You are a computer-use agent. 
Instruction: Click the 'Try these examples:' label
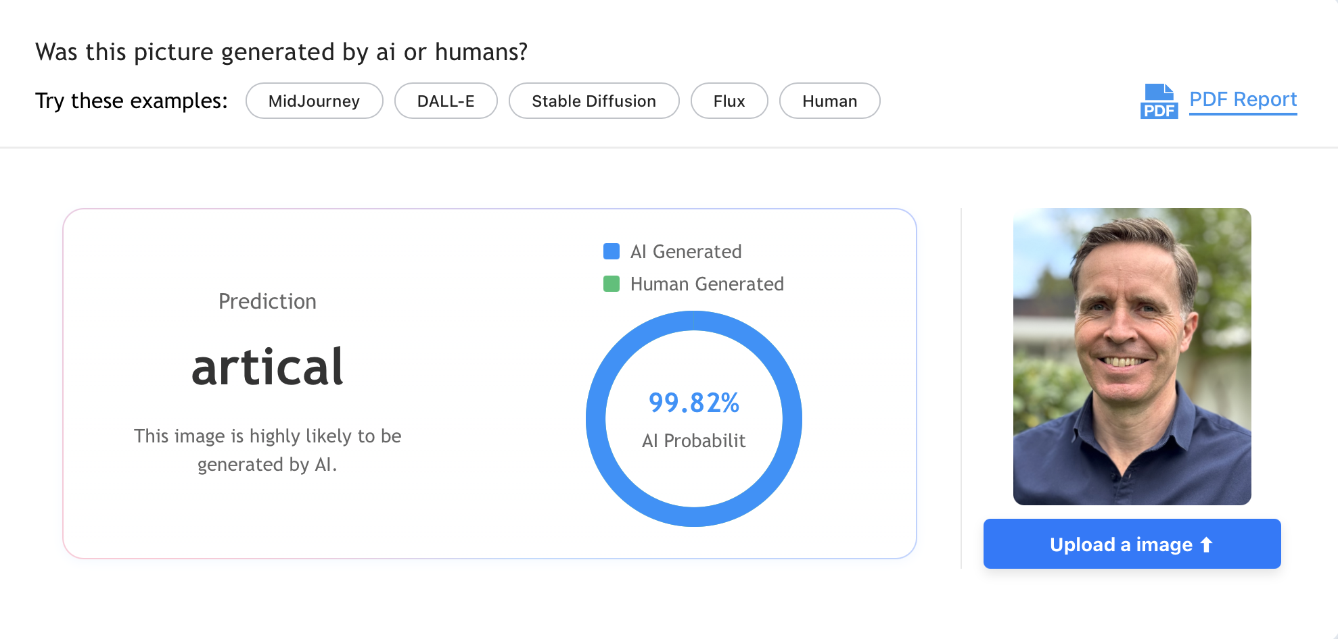point(131,101)
